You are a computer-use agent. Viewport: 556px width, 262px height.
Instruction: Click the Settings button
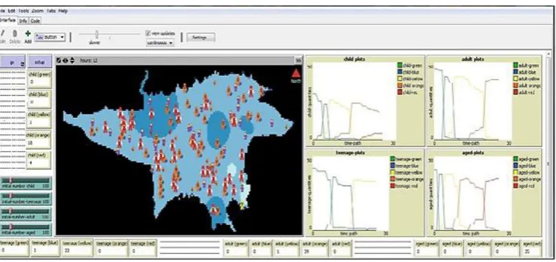200,37
